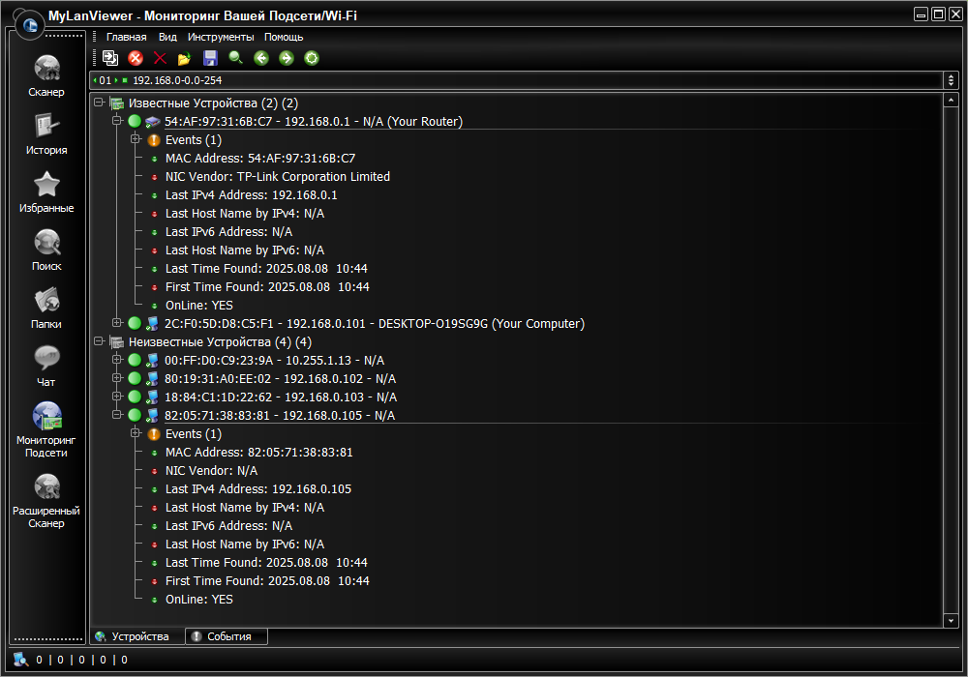
Task: Switch to the Устройства tab
Action: 137,636
